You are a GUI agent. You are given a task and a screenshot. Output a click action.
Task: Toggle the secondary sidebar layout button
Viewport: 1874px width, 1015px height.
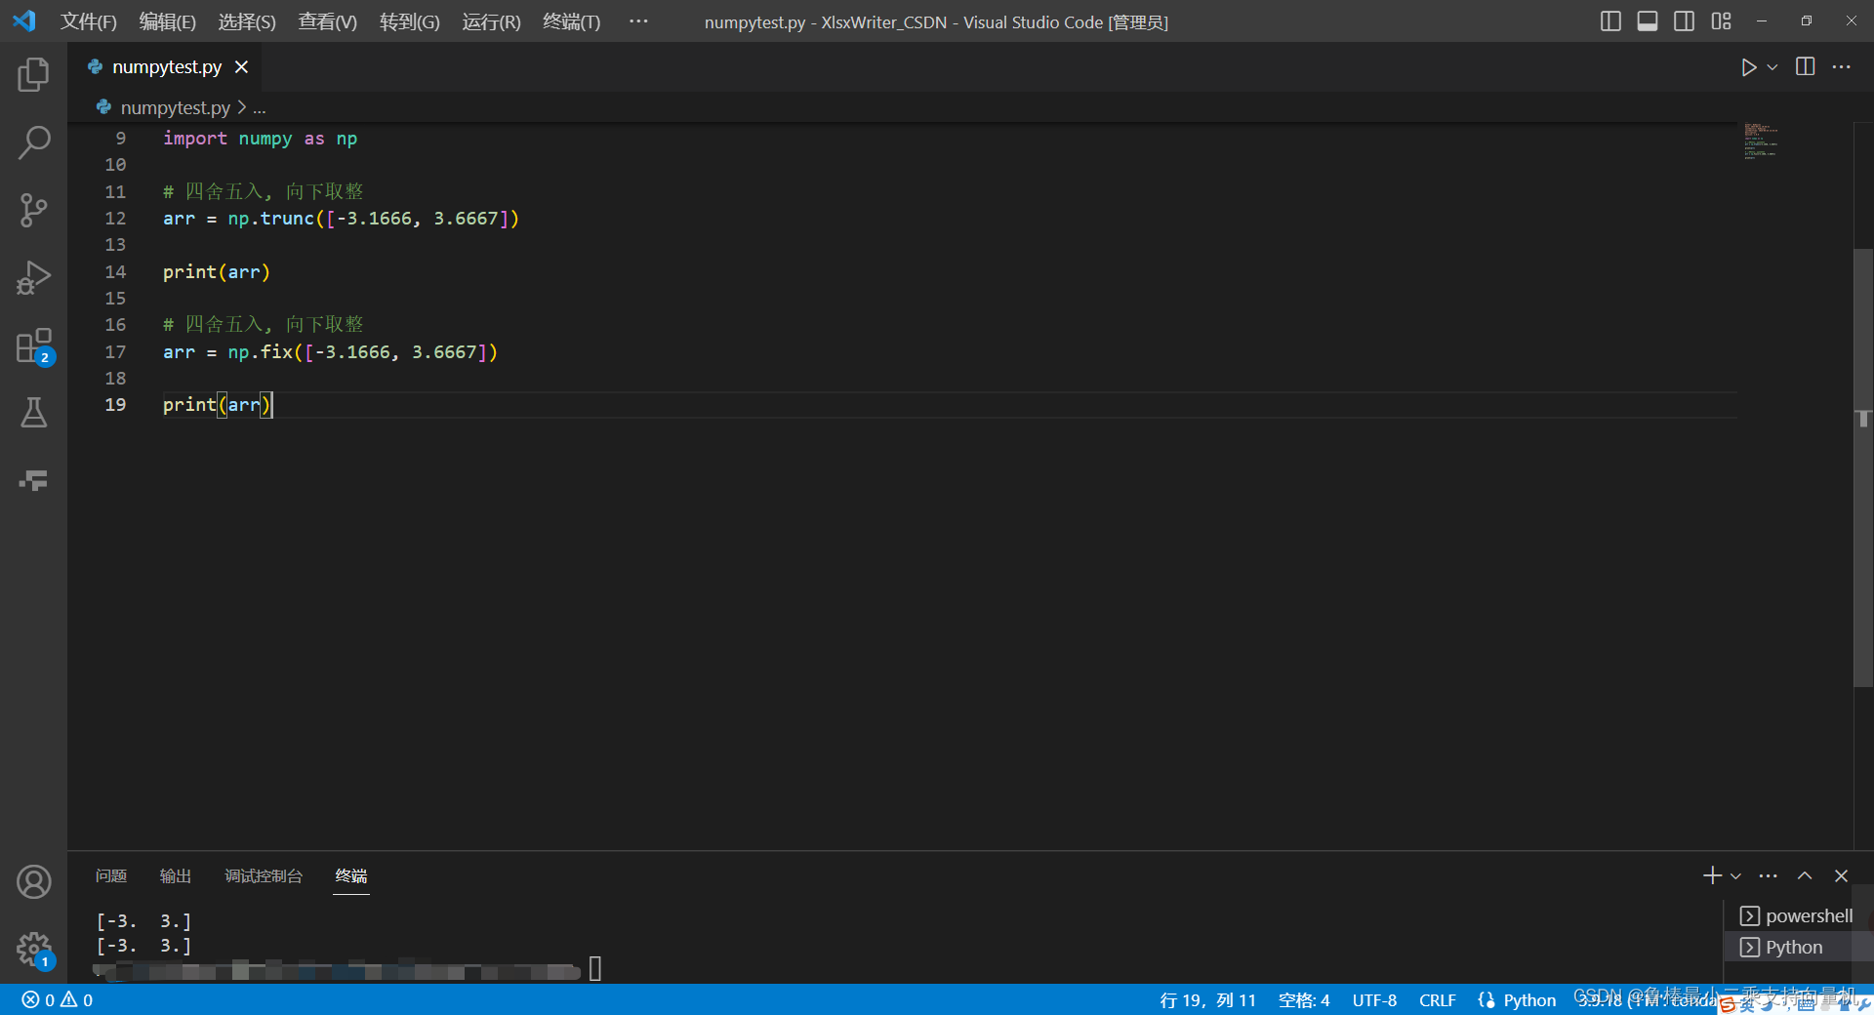[x=1684, y=21]
